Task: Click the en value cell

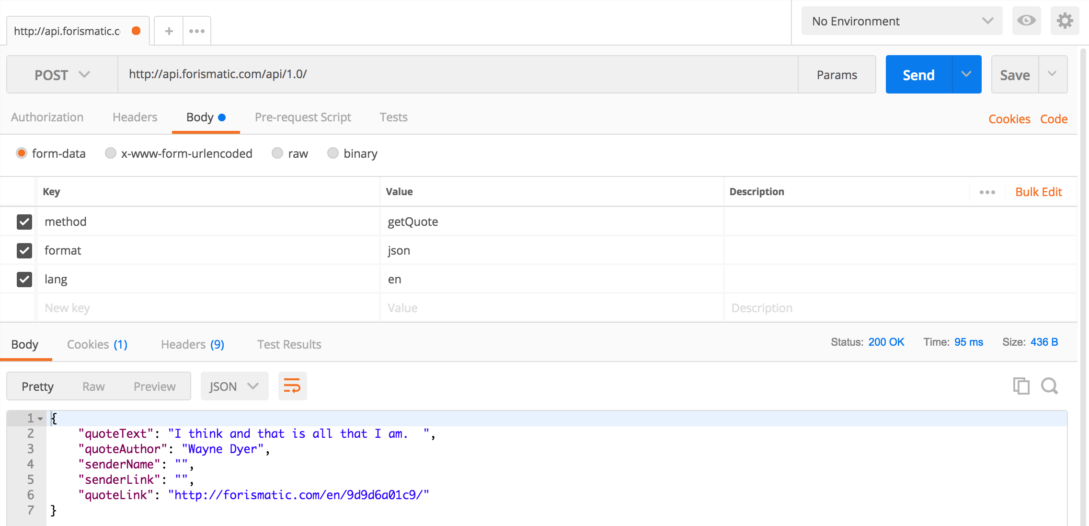Action: (551, 280)
